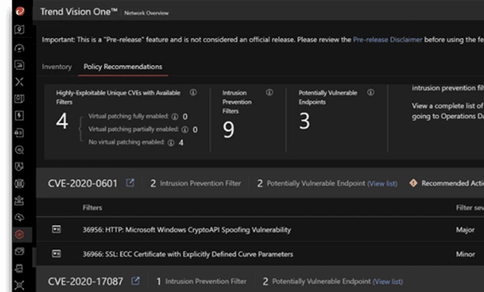Viewport: 484px width, 292px height.
Task: Open the crossed-tools icon at sidebar bottom
Action: [19, 285]
